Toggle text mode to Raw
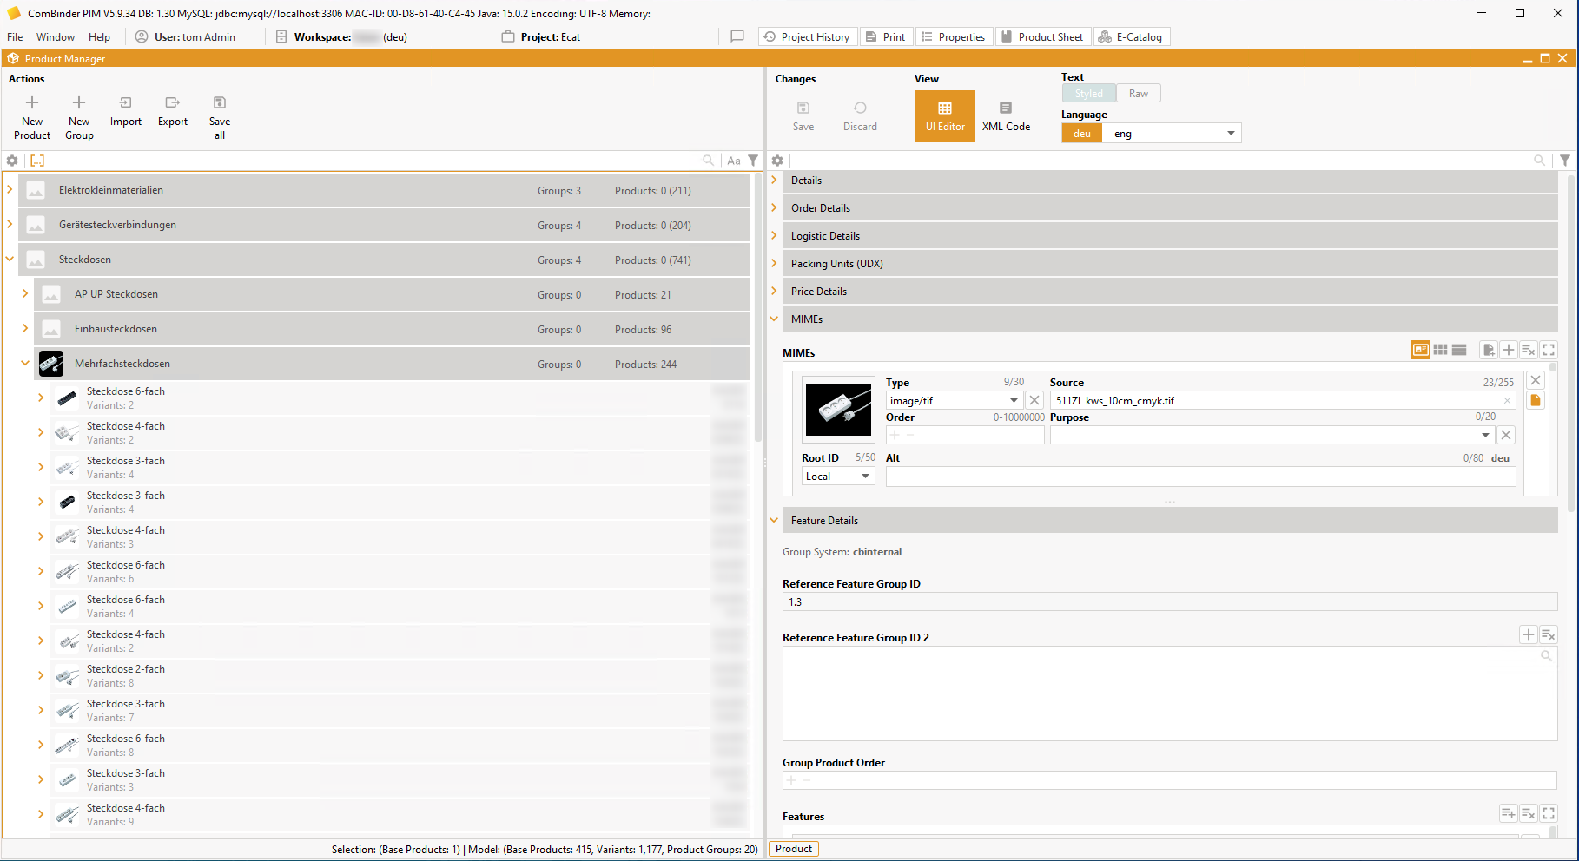The height and width of the screenshot is (861, 1579). tap(1138, 94)
